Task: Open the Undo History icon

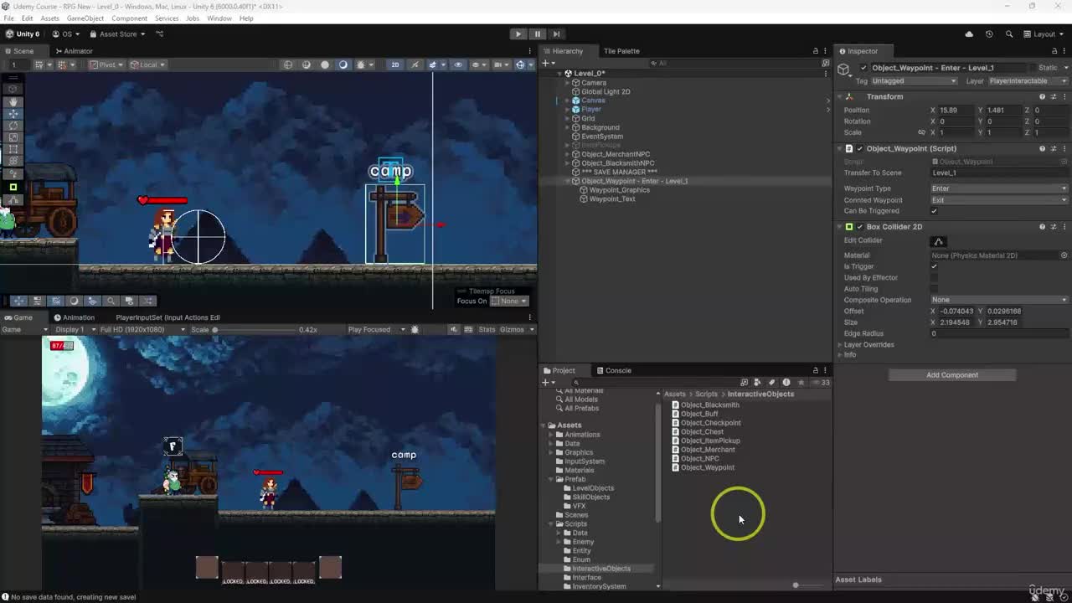Action: point(989,34)
